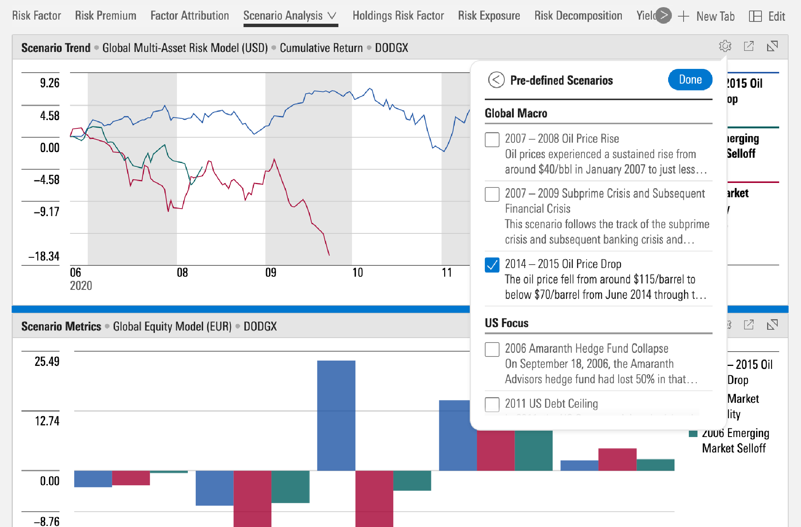801x527 pixels.
Task: Uncheck 2014 – 2015 Oil Price Drop
Action: pos(492,265)
